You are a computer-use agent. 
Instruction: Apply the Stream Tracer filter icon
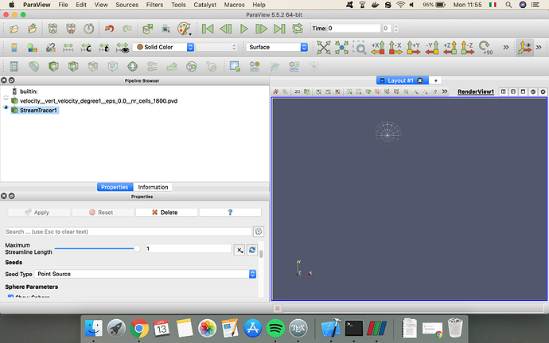point(152,66)
